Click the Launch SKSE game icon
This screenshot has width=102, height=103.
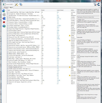tap(4, 4)
